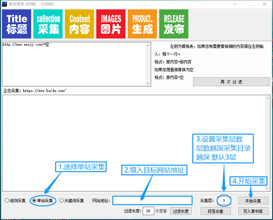Click the 再次过滤 button

(x=232, y=82)
